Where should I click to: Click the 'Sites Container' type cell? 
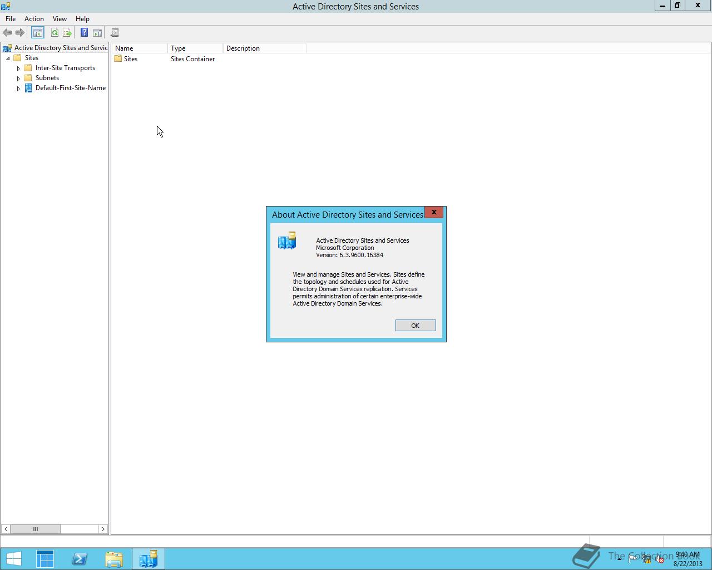point(192,59)
